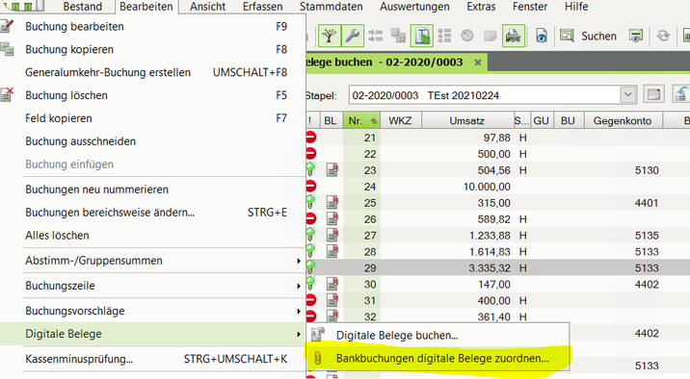690x379 pixels.
Task: Click the printer toolbar icon
Action: [513, 36]
